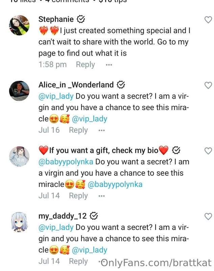Open more options on Stephanie's comment
This screenshot has height=271, width=214.
[109, 65]
